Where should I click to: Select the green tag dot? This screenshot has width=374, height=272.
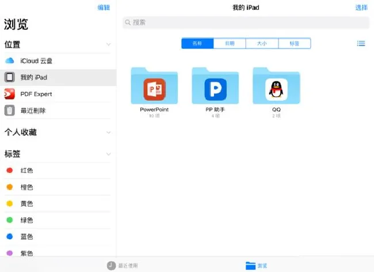pos(10,220)
